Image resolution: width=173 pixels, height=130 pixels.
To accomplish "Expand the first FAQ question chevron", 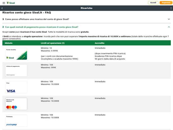I will [169, 19].
